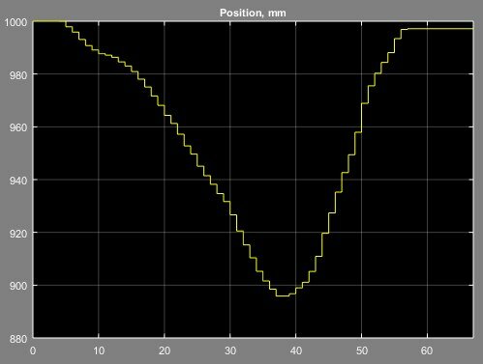Click where the curve crosses the 50 gridline
483x364 pixels.
pyautogui.click(x=361, y=118)
